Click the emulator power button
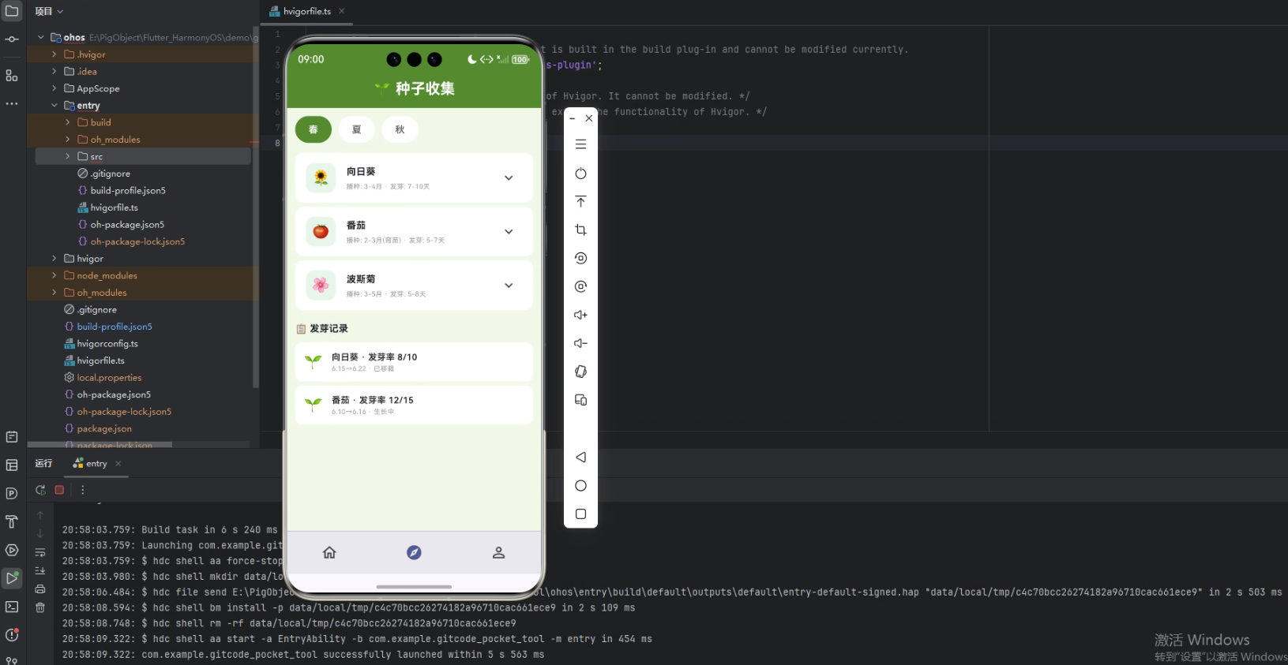Viewport: 1288px width, 665px height. (x=580, y=173)
